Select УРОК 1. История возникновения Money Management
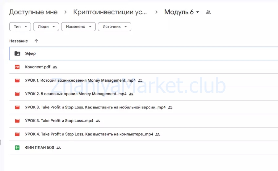The image size is (278, 171). pos(80,80)
